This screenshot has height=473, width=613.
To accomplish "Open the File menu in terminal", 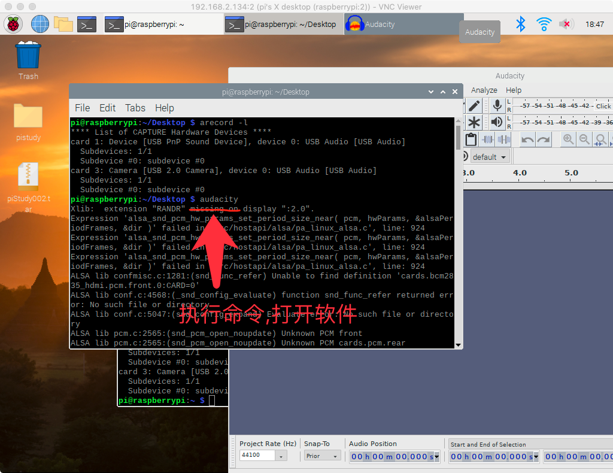I will point(83,108).
